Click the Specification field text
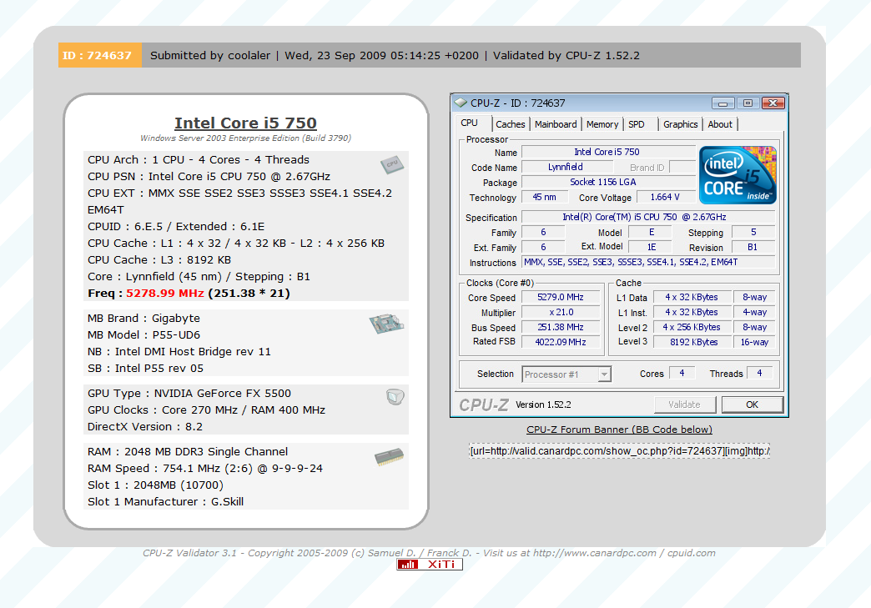The image size is (871, 608). (648, 217)
